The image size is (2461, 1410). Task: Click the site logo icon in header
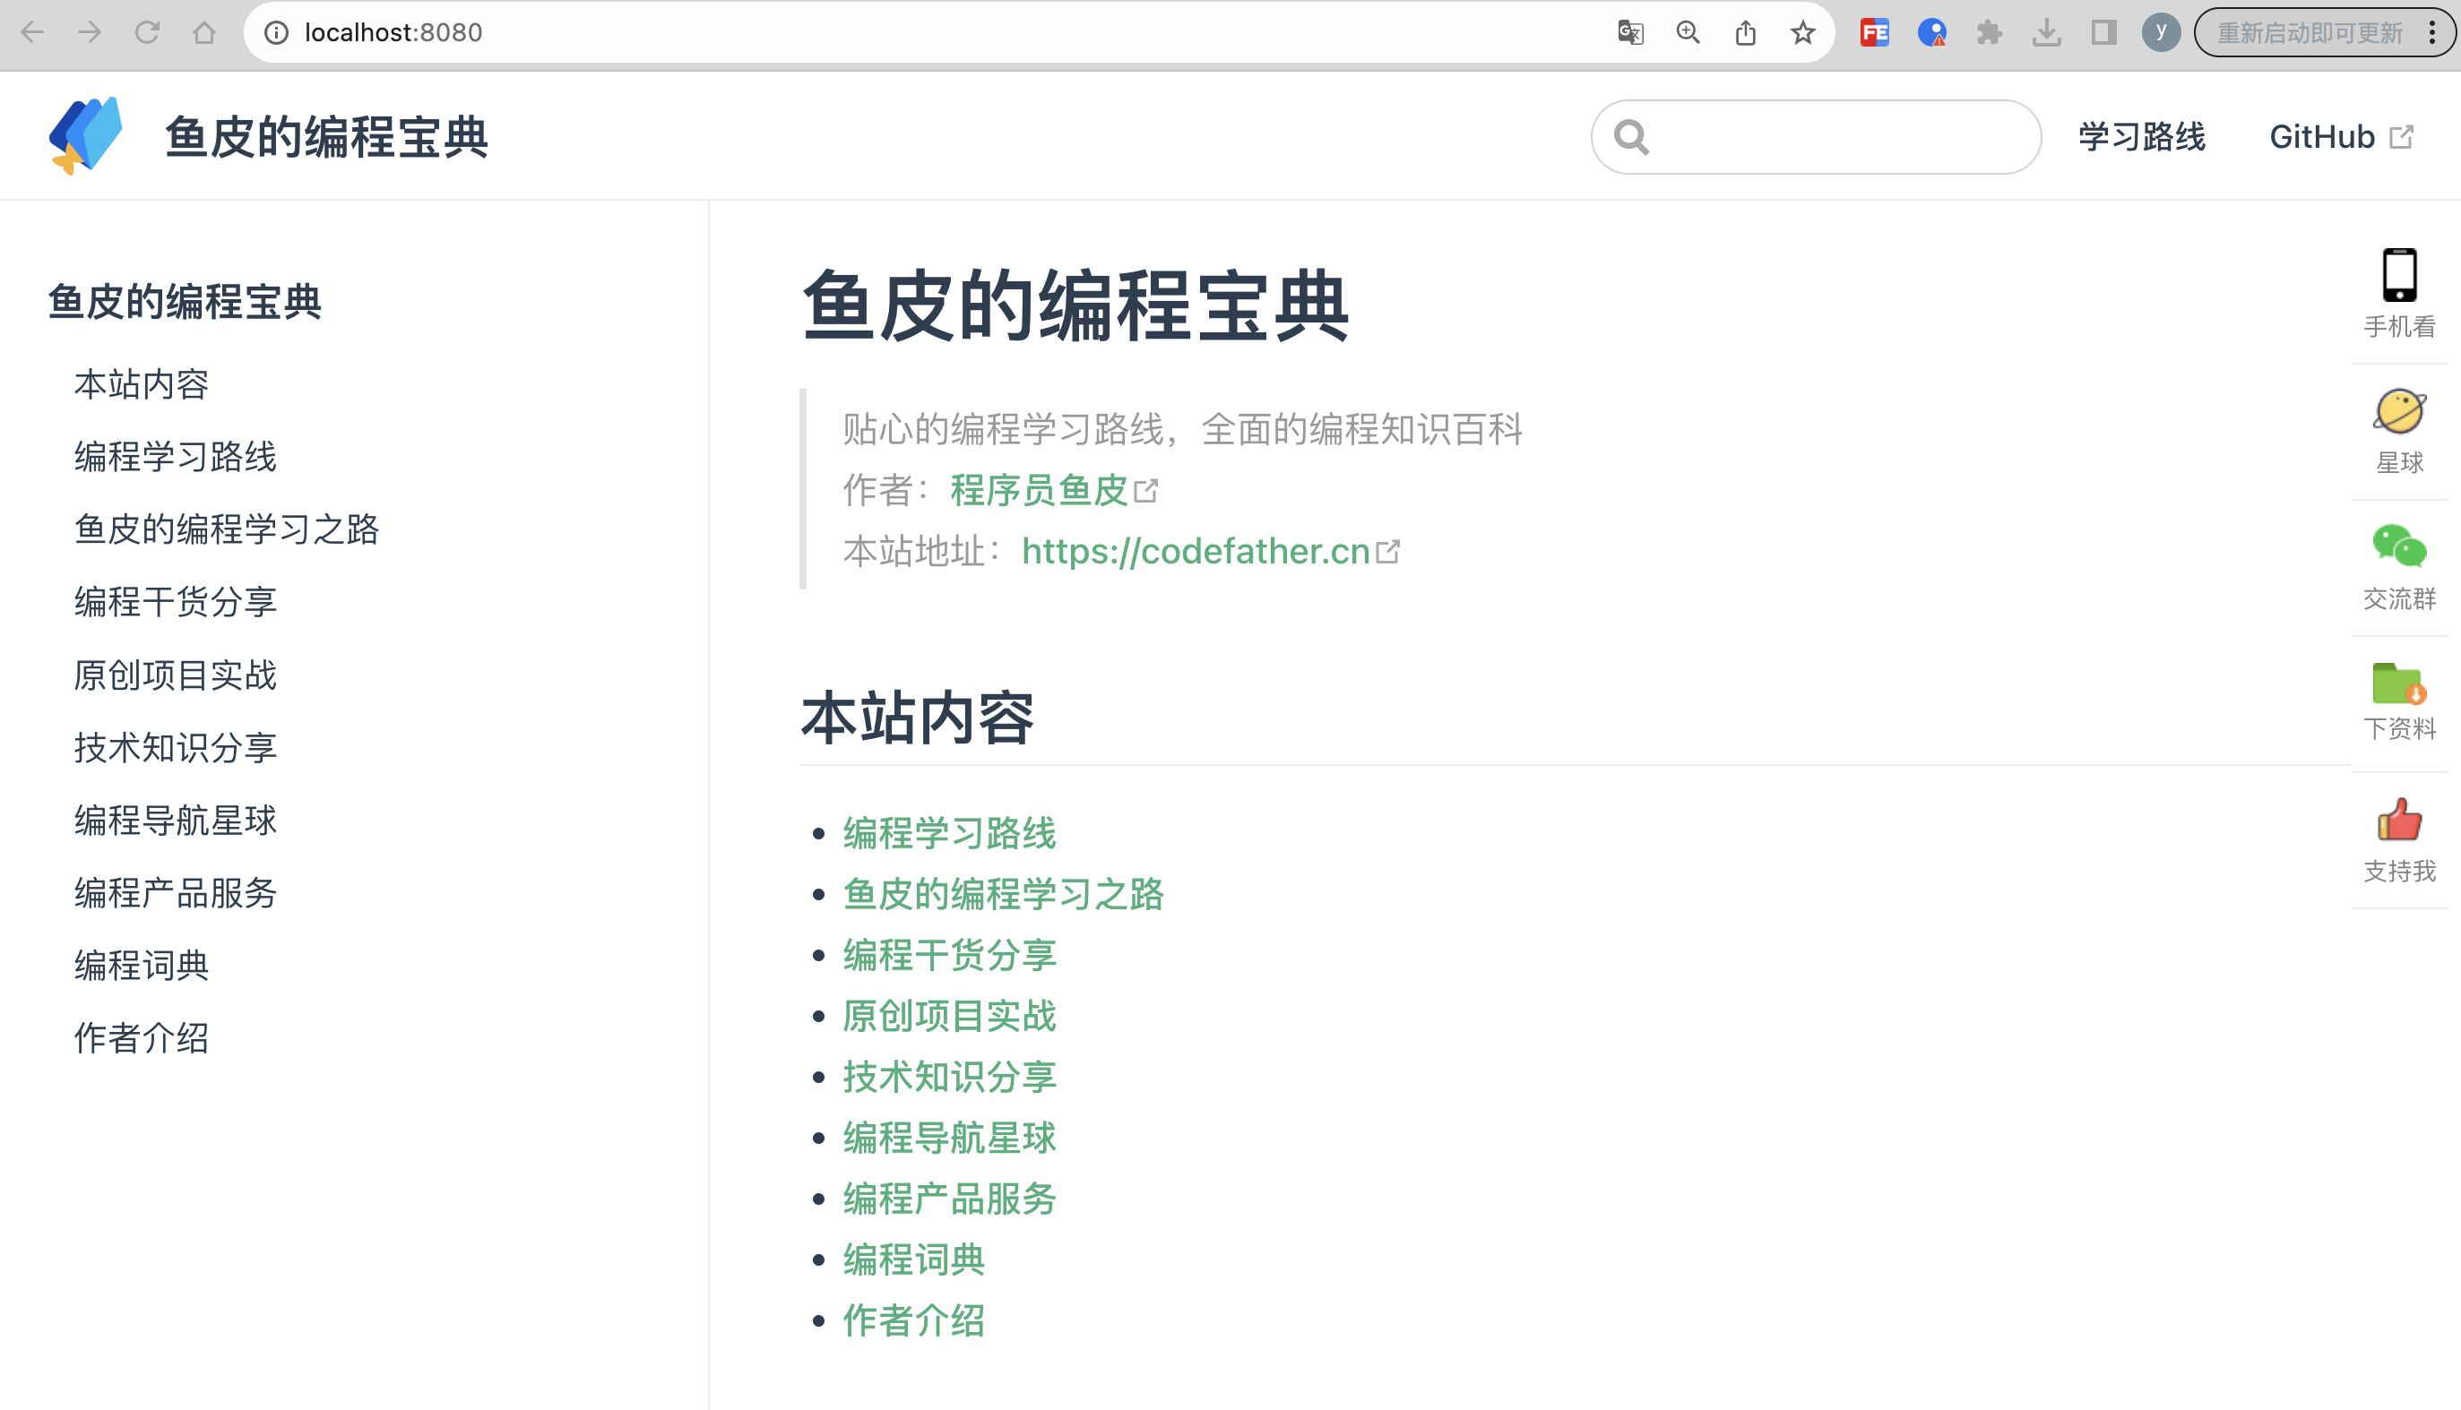[x=85, y=135]
